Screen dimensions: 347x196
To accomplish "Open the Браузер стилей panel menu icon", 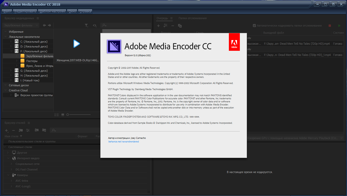I will [29, 123].
